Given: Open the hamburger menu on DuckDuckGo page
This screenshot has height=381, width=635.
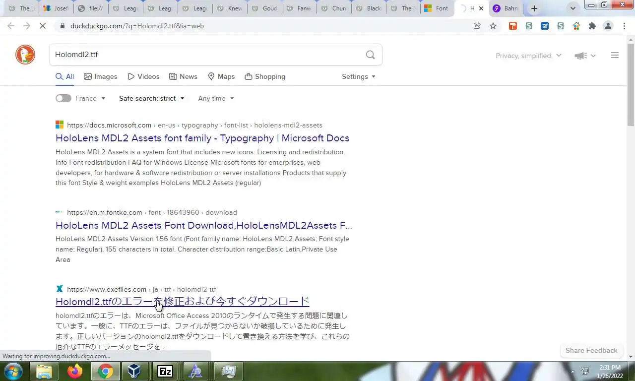Looking at the screenshot, I should (x=615, y=55).
